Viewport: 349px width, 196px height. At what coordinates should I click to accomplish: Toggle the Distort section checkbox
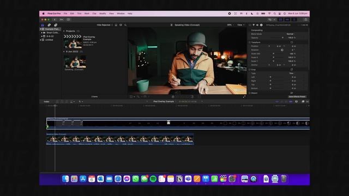tap(250, 93)
